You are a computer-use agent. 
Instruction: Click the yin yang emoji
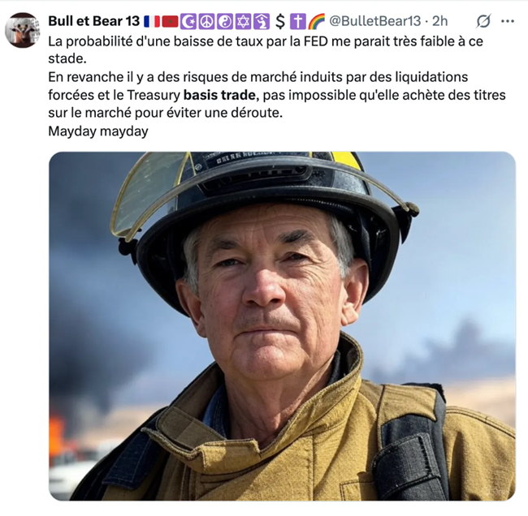click(x=224, y=22)
